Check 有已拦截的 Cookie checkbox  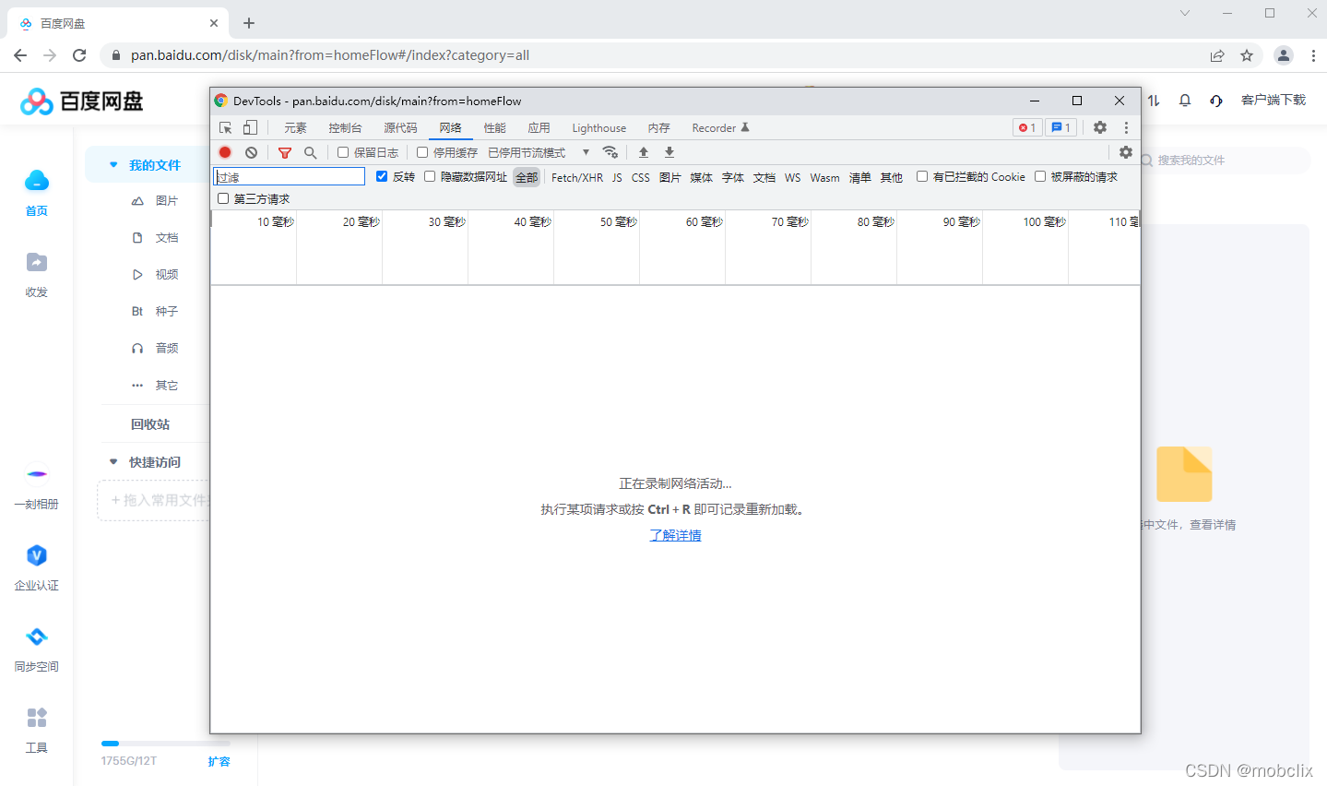[922, 176]
